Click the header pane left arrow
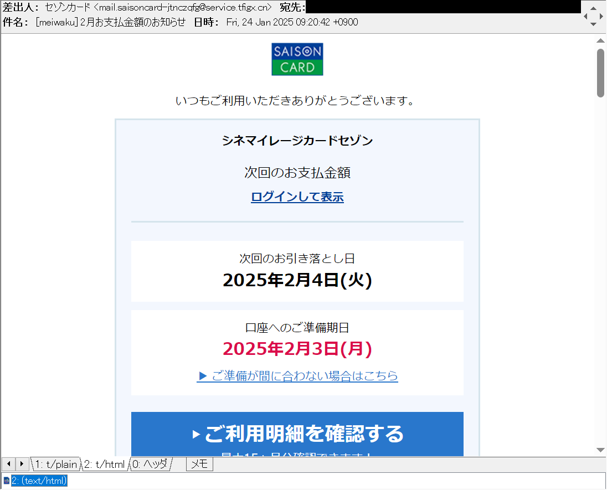Screen dimensions: 607x490 pos(586,16)
